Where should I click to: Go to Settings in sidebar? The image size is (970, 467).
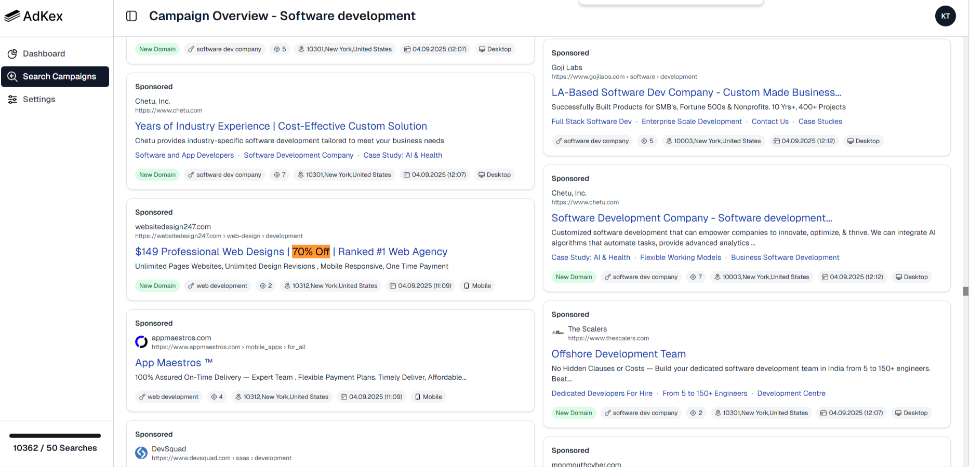coord(39,99)
